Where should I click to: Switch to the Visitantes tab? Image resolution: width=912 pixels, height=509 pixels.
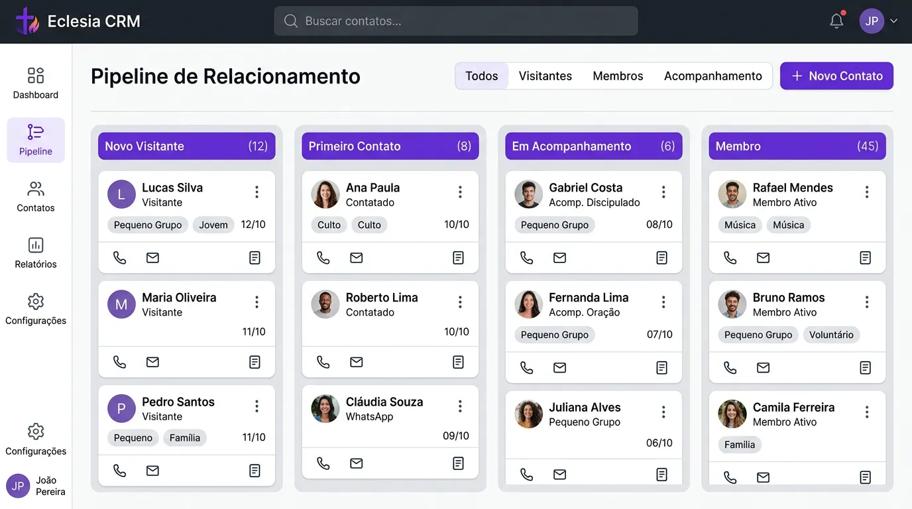pos(545,76)
